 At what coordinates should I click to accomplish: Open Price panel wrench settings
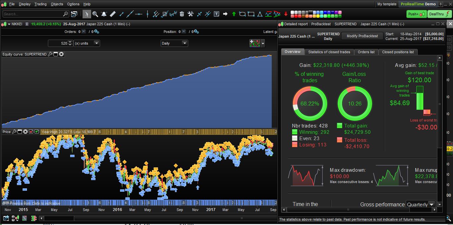(14, 132)
